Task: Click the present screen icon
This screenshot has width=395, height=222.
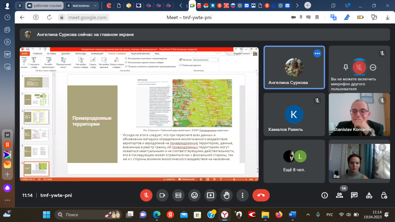Action: pos(211,195)
